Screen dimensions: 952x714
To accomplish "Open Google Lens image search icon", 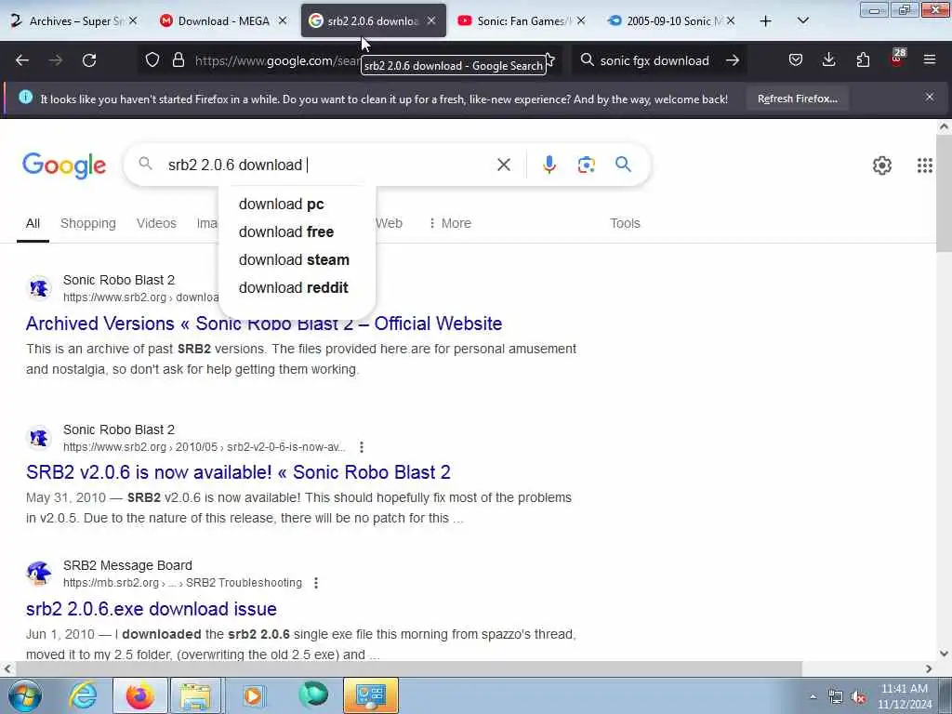I will click(x=586, y=165).
